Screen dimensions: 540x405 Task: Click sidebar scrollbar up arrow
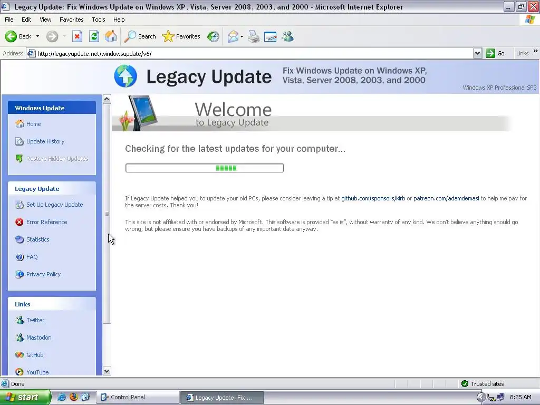coord(107,99)
